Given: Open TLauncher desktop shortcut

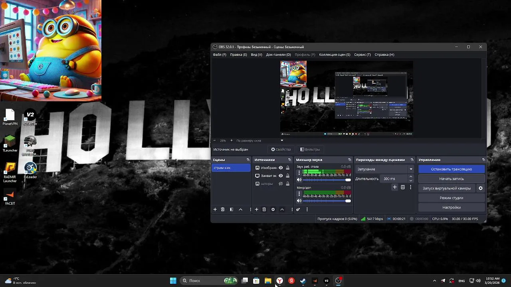Looking at the screenshot, I should (10, 144).
